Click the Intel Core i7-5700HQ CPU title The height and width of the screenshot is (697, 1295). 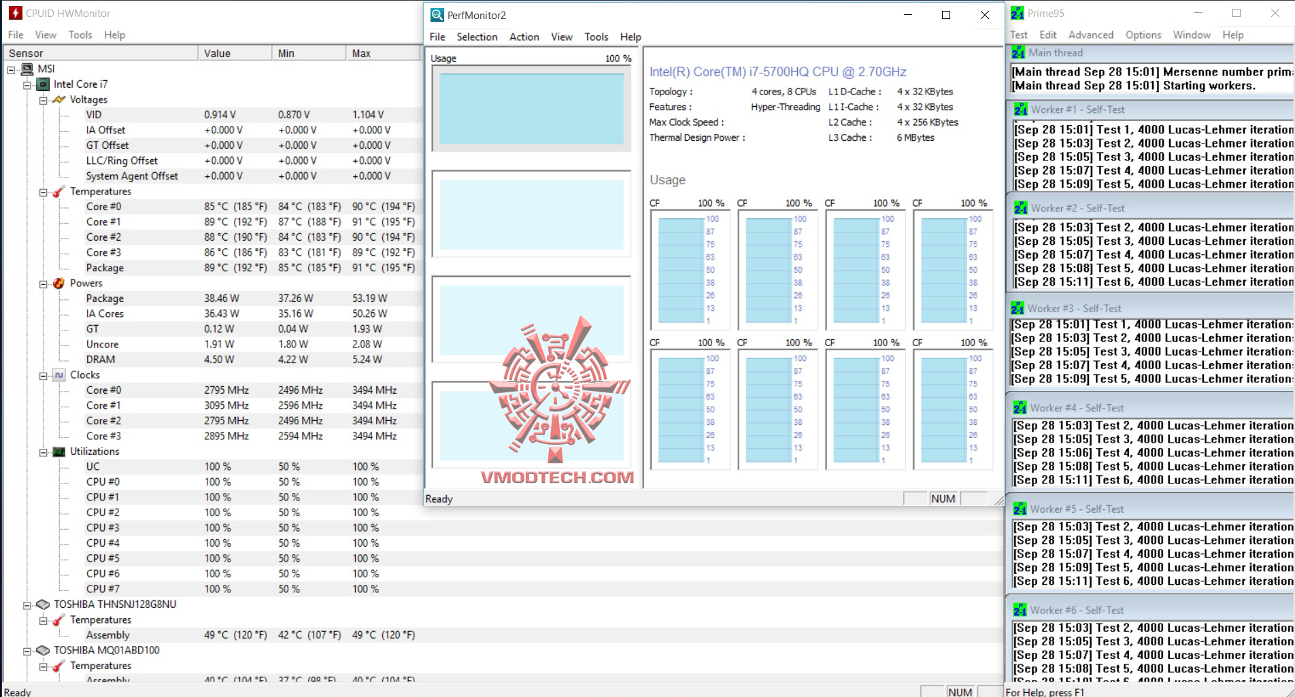[x=777, y=72]
